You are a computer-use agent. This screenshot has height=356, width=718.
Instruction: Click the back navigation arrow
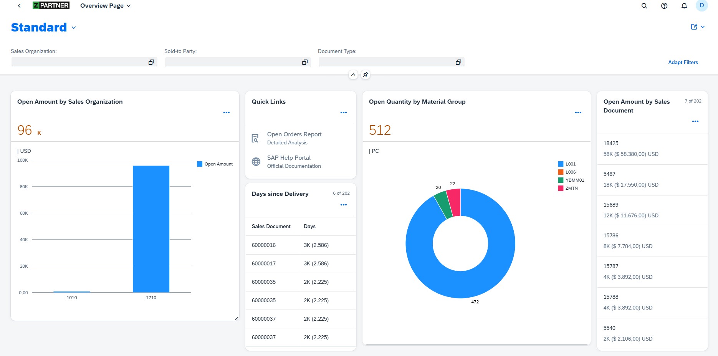point(19,6)
